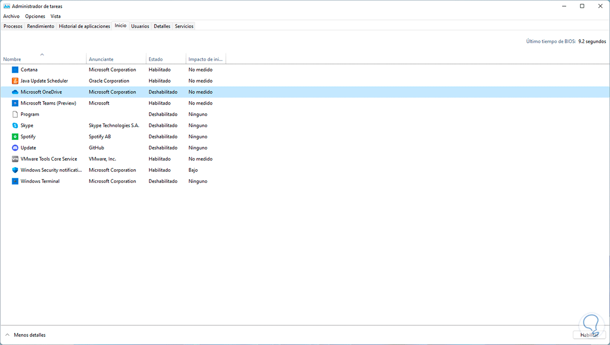Click the blank Program file icon
This screenshot has height=345, width=610.
15,114
